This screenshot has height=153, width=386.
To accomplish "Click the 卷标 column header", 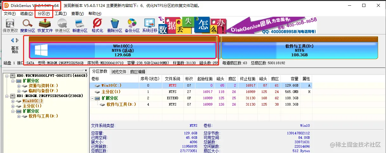I will (x=115, y=78).
